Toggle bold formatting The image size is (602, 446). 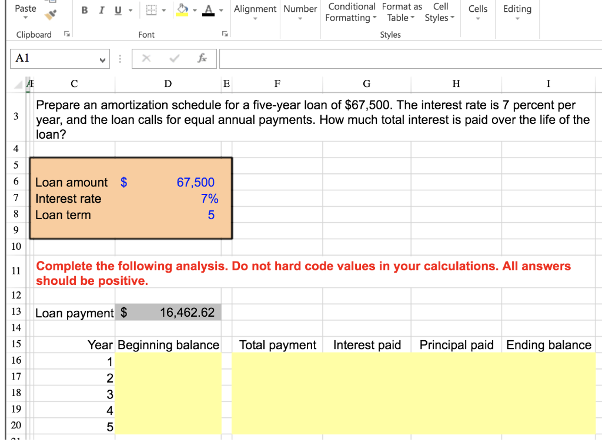(x=84, y=9)
